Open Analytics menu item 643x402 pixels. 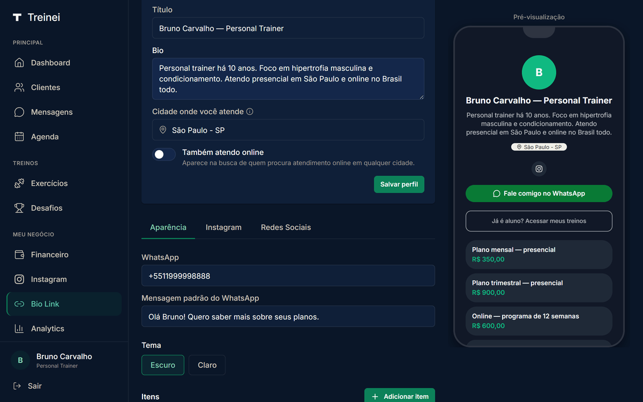click(x=64, y=329)
